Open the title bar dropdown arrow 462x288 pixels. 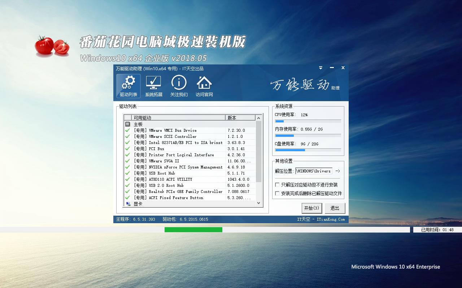[x=320, y=68]
